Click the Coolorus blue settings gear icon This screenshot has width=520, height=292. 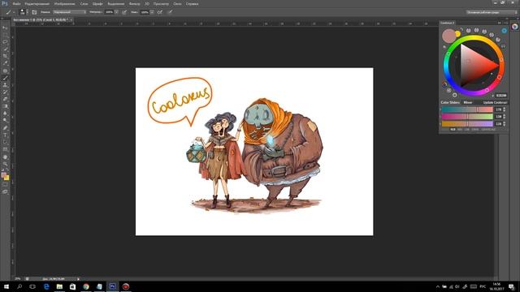pos(504,31)
